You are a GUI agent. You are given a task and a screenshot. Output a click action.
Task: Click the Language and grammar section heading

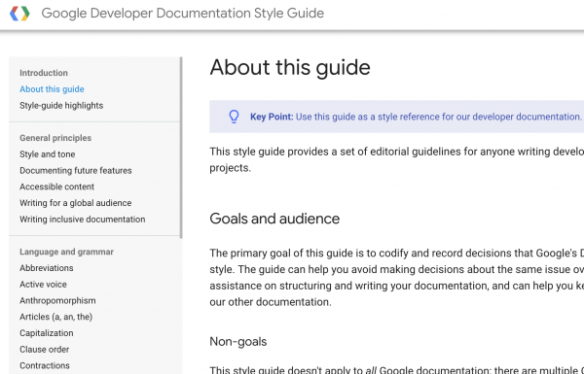pos(66,252)
